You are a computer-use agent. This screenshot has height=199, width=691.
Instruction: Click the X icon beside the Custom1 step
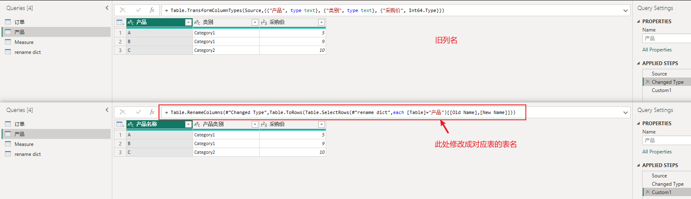point(647,192)
